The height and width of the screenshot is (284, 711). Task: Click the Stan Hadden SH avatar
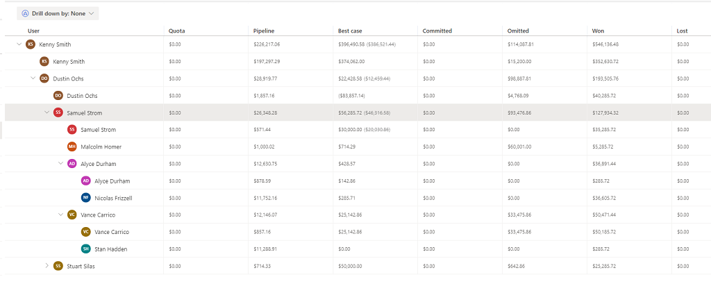pyautogui.click(x=85, y=249)
